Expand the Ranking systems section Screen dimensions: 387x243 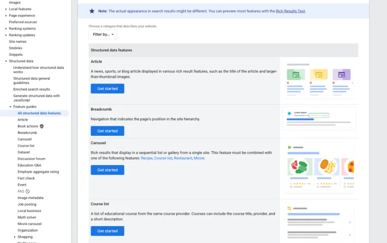(x=6, y=29)
